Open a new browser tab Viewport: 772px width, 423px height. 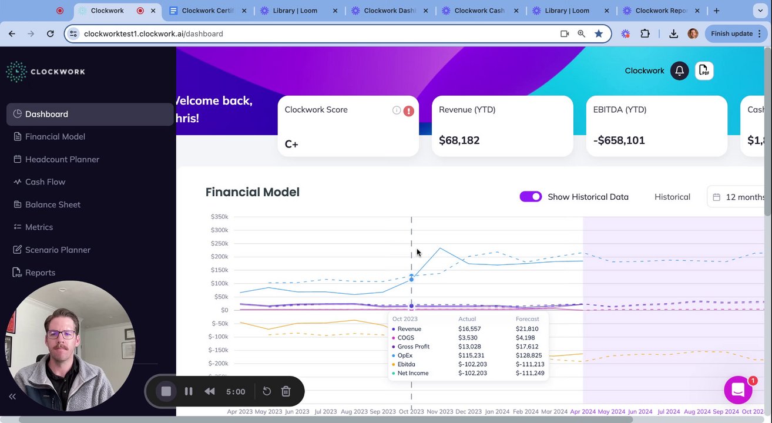click(716, 11)
